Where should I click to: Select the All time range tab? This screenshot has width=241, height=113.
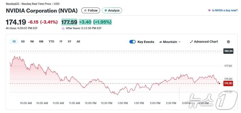[x=78, y=41]
